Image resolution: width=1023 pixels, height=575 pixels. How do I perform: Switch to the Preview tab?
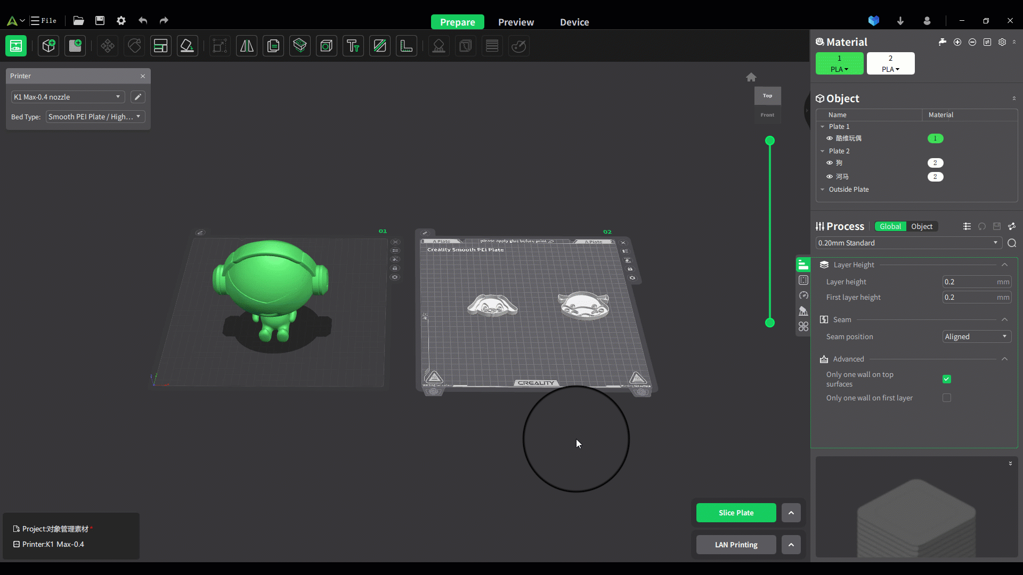[515, 22]
